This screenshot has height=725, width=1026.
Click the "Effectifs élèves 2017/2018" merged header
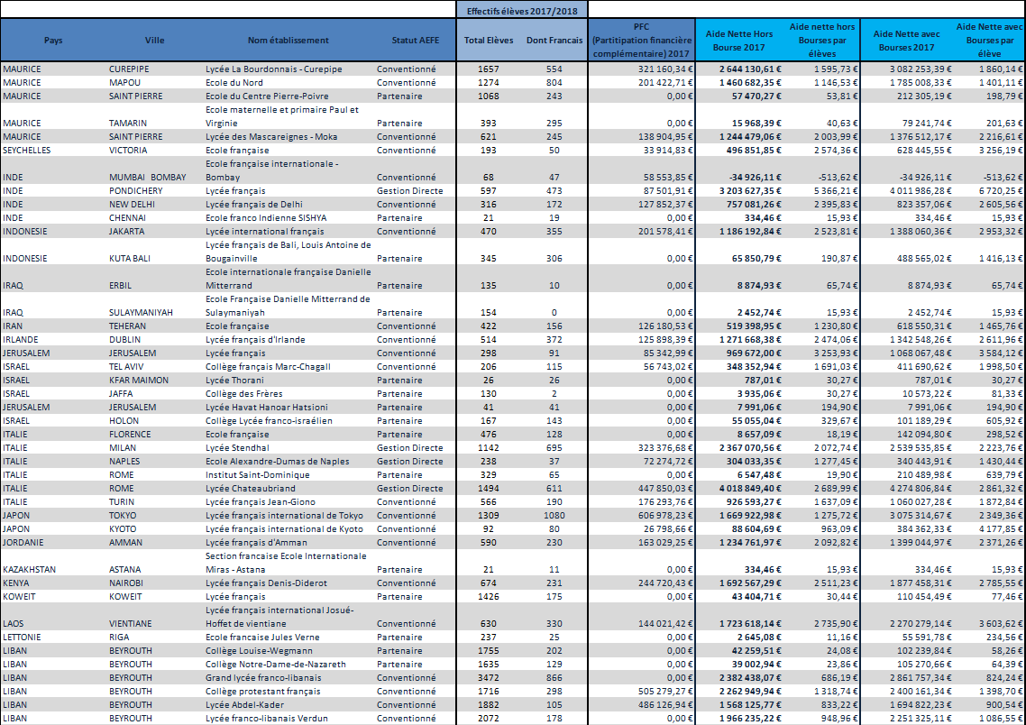[x=522, y=10]
